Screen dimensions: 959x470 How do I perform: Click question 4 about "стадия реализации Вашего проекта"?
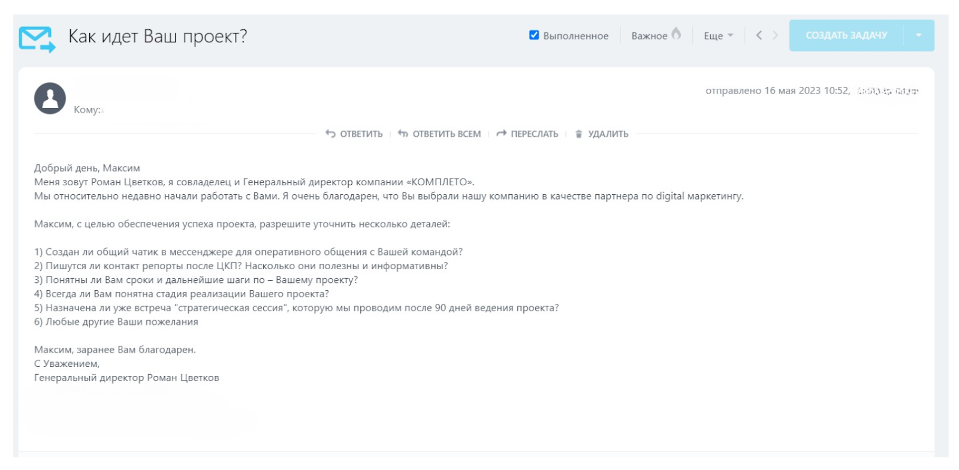182,294
